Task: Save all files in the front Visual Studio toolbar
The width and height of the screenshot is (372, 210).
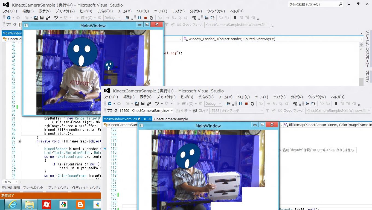Action: (x=149, y=104)
